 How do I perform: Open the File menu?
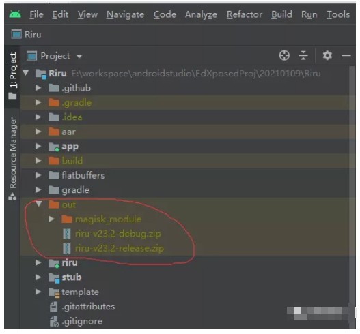click(36, 14)
